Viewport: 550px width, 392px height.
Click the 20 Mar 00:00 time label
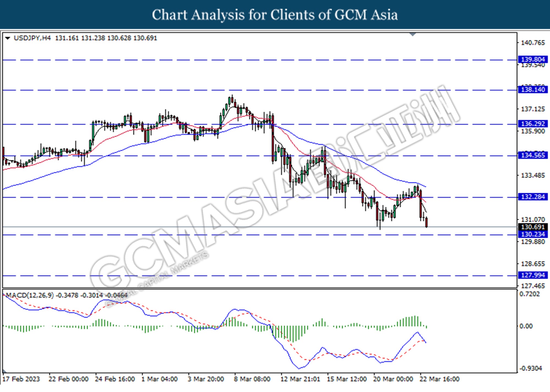(393, 379)
